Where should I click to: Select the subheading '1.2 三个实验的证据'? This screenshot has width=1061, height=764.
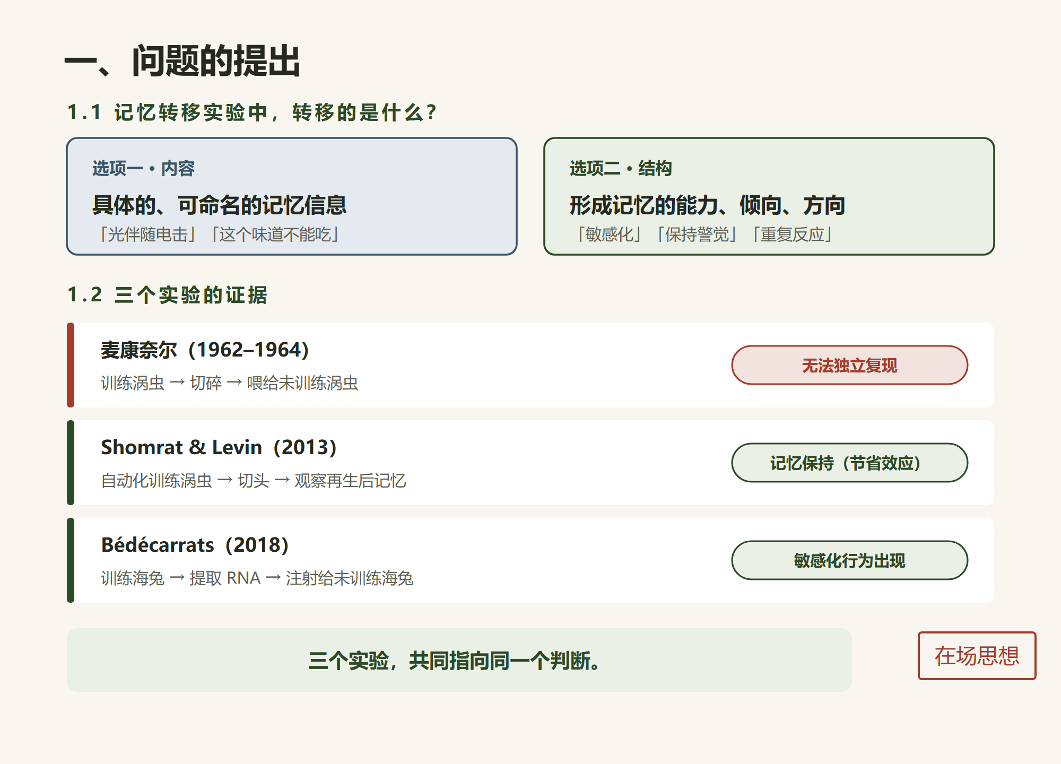tap(167, 295)
